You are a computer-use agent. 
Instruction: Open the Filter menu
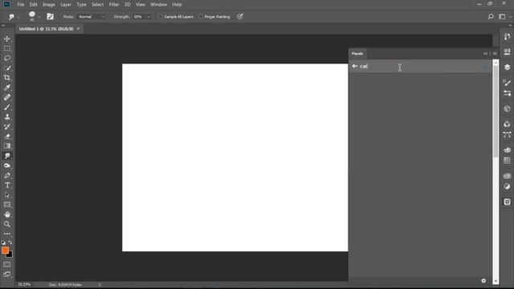pos(114,5)
